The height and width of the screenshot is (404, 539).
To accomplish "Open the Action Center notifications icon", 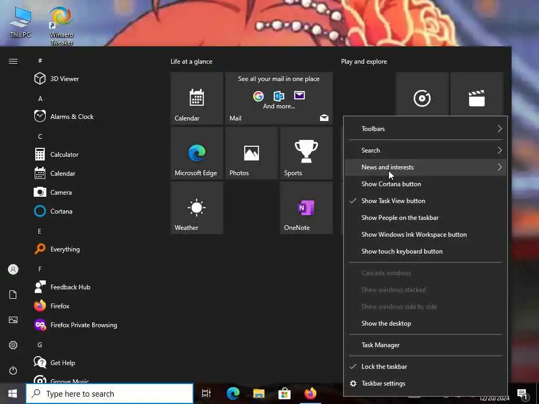I will 523,395.
